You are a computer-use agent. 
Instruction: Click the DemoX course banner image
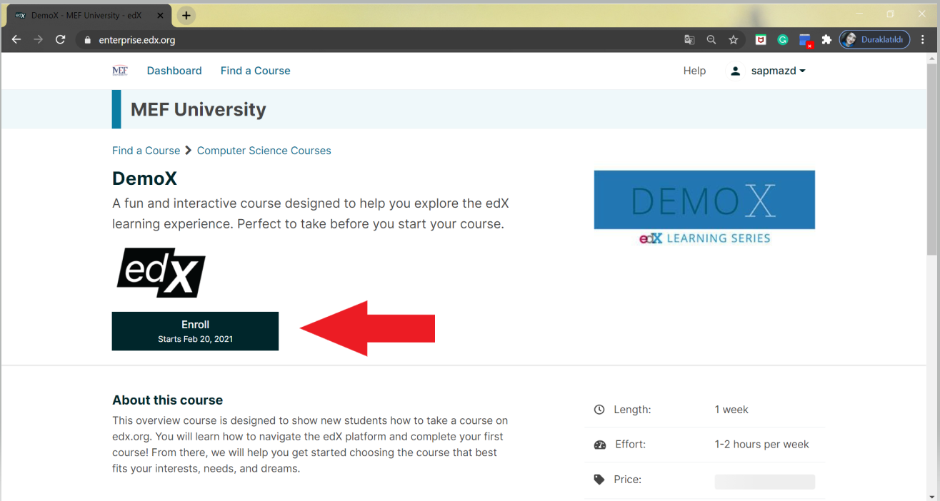click(x=704, y=208)
